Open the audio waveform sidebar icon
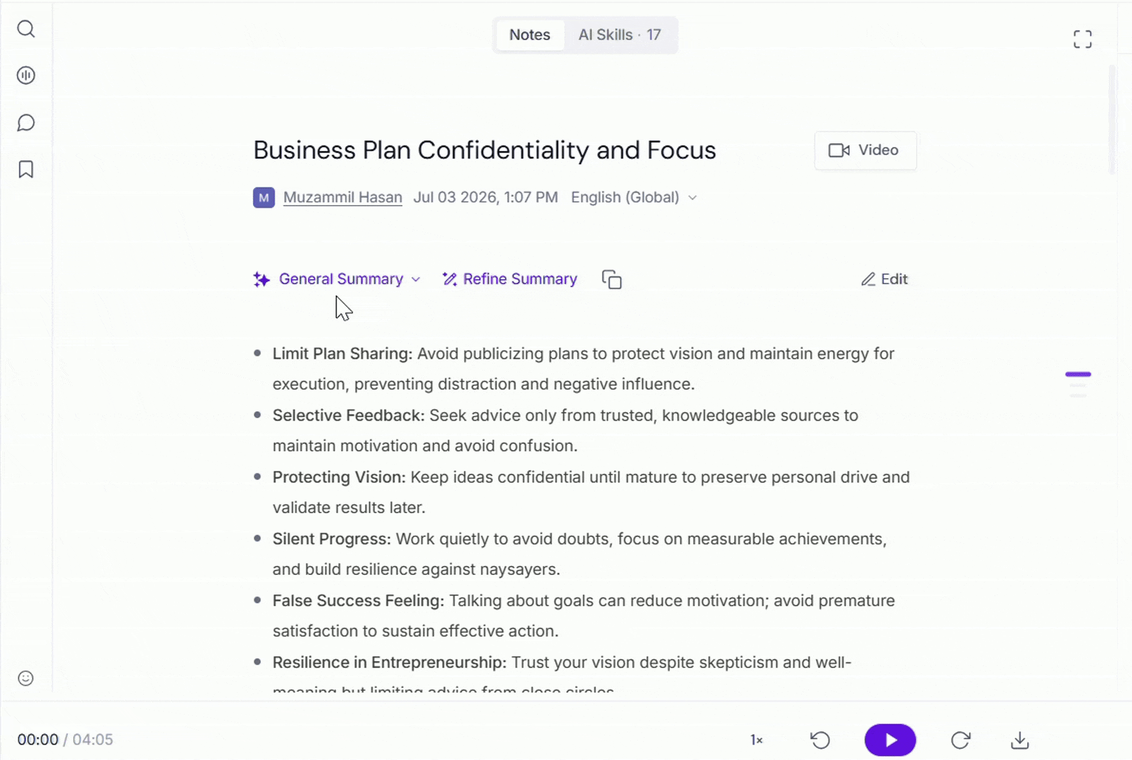Viewport: 1132px width, 760px height. 26,75
